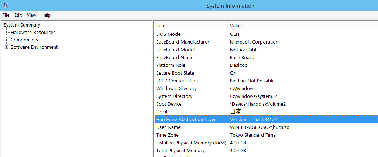Open the Help menu

click(46, 15)
